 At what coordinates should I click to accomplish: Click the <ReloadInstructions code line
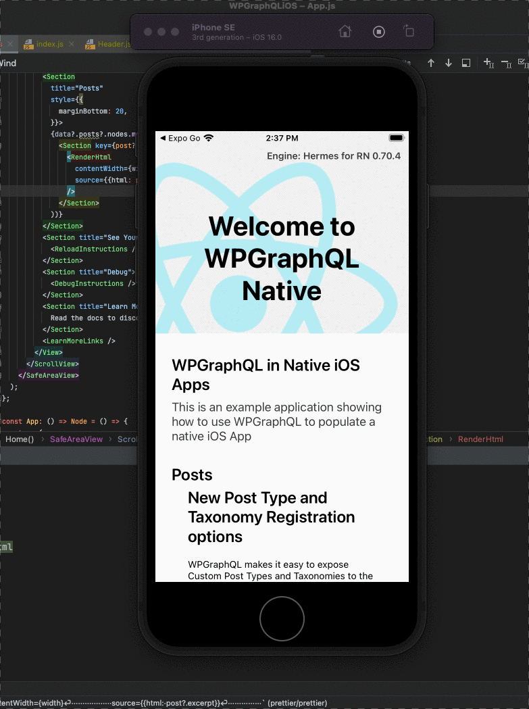coord(93,249)
